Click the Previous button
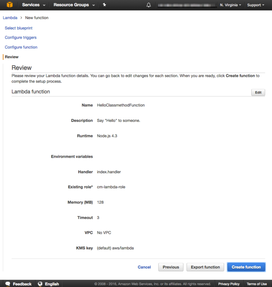272x287 pixels. (171, 267)
